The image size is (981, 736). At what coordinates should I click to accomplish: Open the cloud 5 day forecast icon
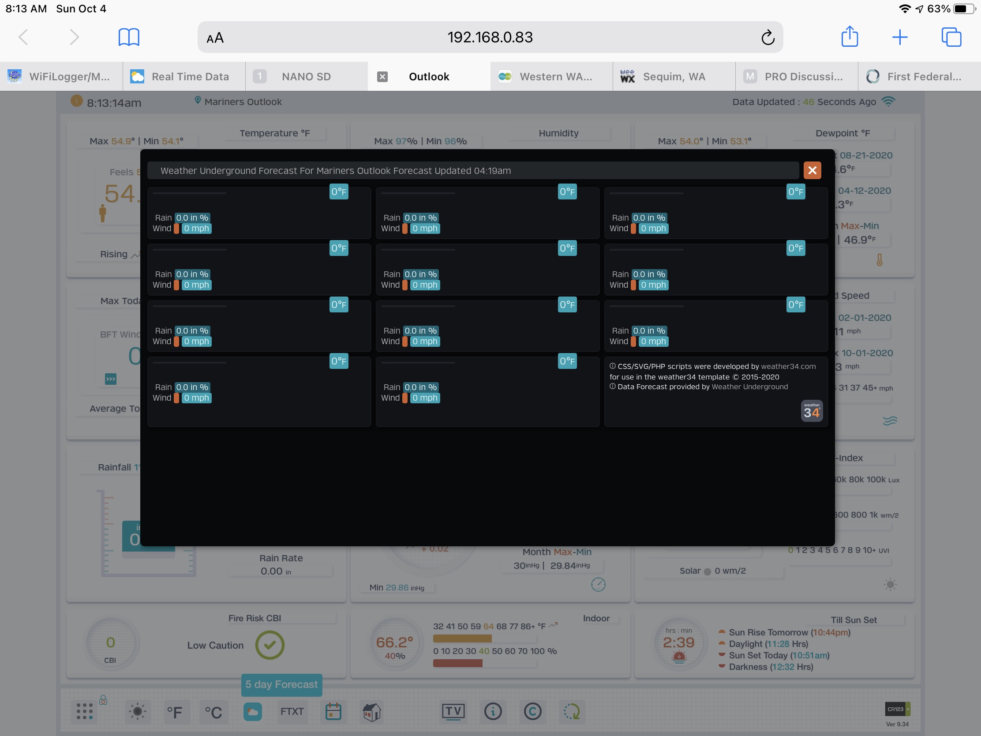point(252,712)
